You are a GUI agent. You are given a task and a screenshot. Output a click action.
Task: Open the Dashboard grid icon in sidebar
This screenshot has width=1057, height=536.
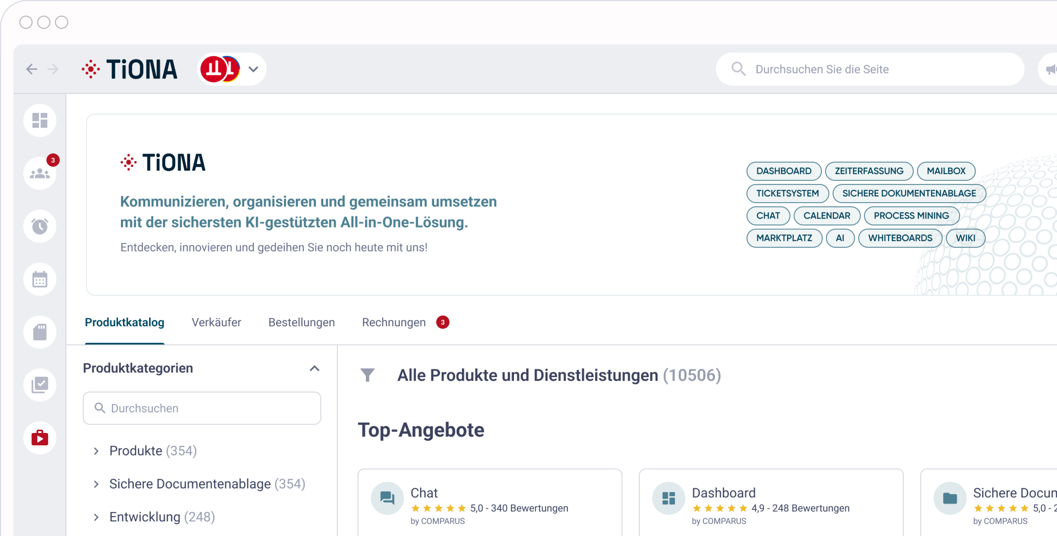pos(40,120)
